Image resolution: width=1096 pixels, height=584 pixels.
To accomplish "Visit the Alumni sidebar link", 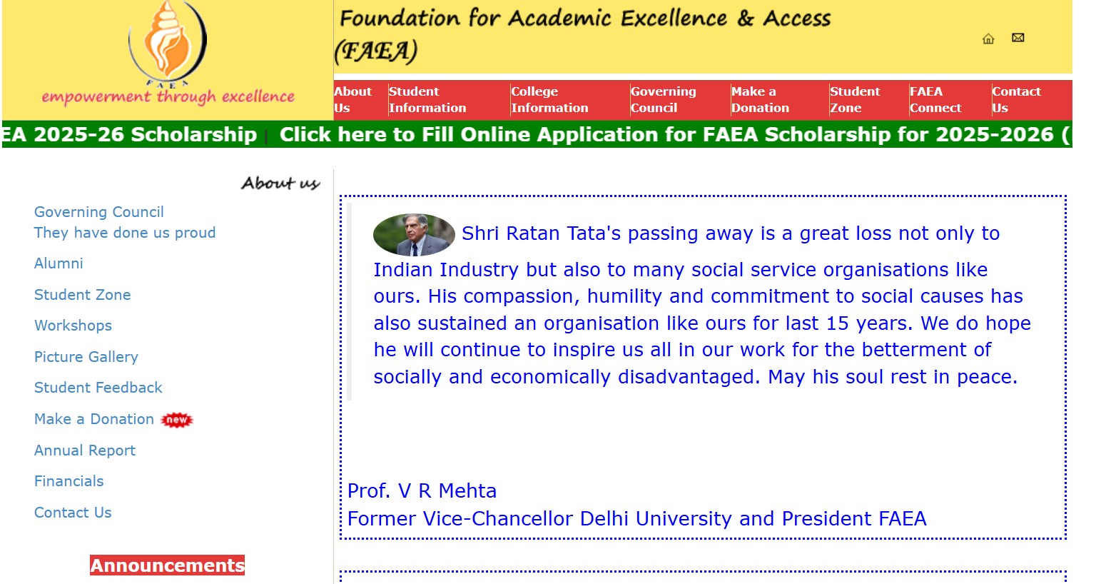I will (59, 263).
